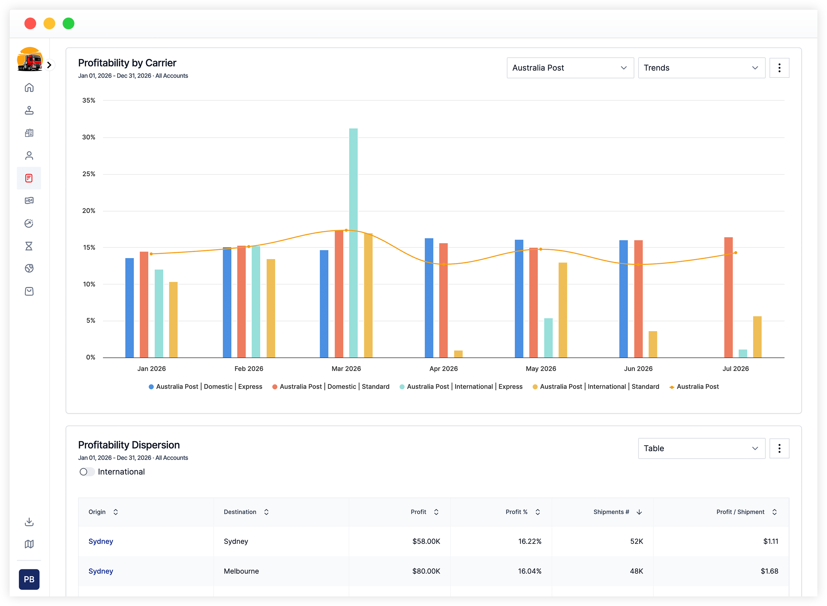Image resolution: width=827 pixels, height=606 pixels.
Task: Expand the sidebar with chevron arrow
Action: (x=49, y=65)
